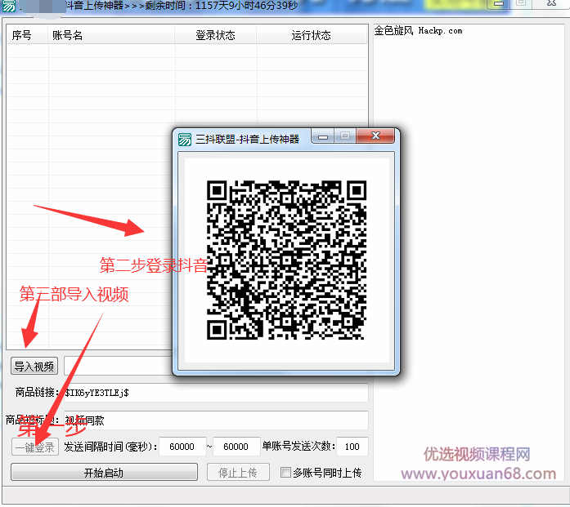Sort by the 序号 column header
Image resolution: width=570 pixels, height=507 pixels.
(27, 35)
